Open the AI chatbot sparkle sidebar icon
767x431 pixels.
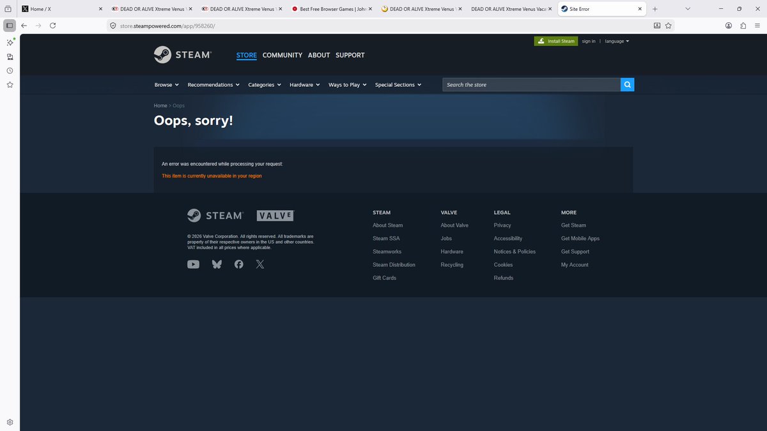pos(10,42)
